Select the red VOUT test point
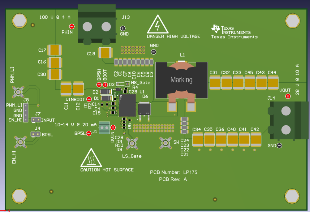Image resolution: width=310 pixels, height=212 pixels. click(288, 96)
